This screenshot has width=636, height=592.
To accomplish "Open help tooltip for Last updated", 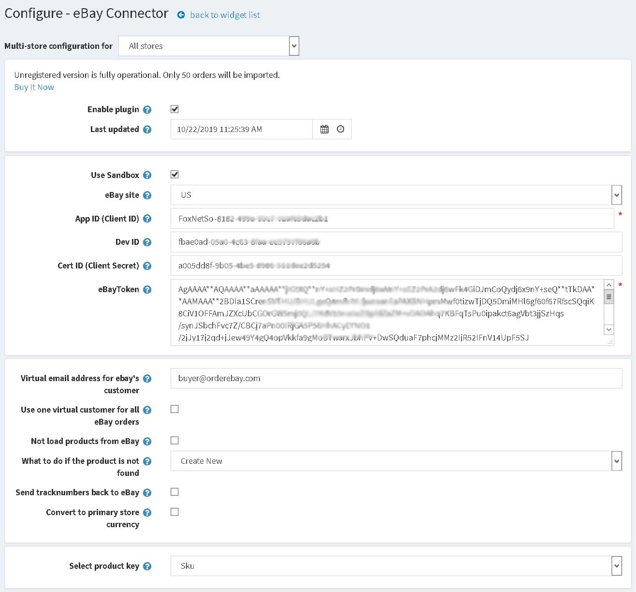I will click(x=147, y=130).
